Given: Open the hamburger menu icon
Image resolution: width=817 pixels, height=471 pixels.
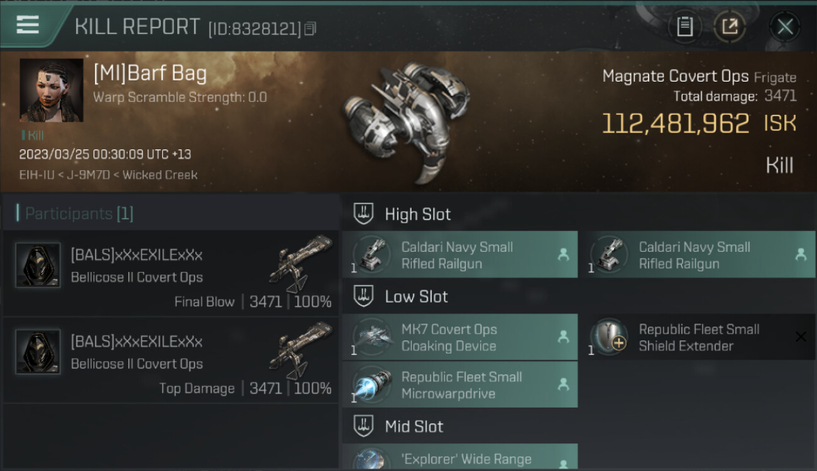Looking at the screenshot, I should [x=28, y=25].
